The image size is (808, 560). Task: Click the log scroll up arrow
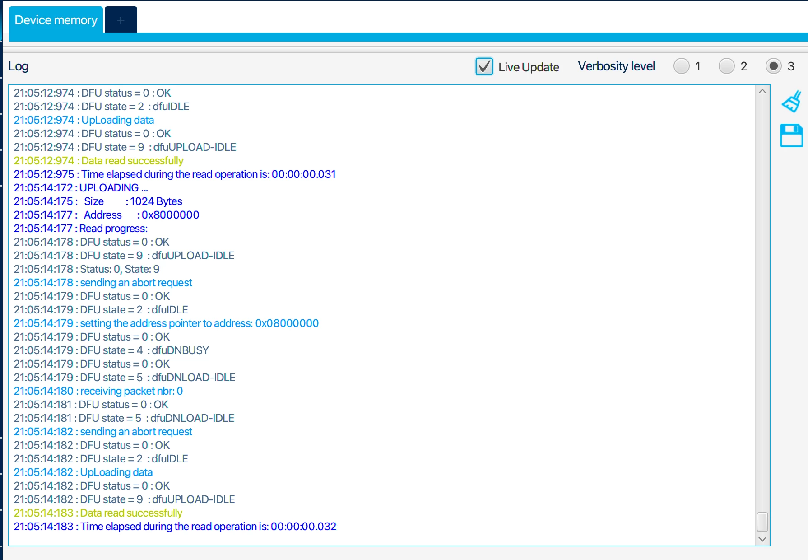pos(762,91)
